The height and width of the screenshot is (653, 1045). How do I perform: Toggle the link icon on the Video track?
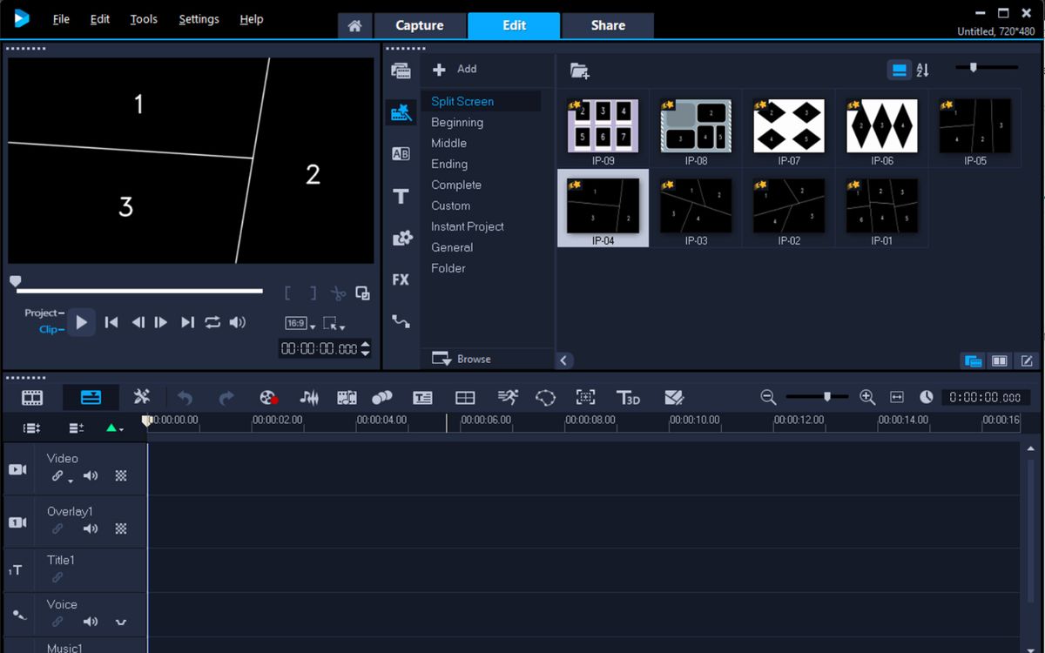(57, 476)
